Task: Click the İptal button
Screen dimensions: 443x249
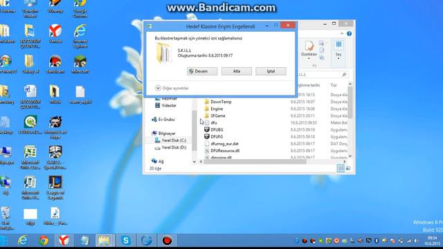Action: (x=271, y=71)
